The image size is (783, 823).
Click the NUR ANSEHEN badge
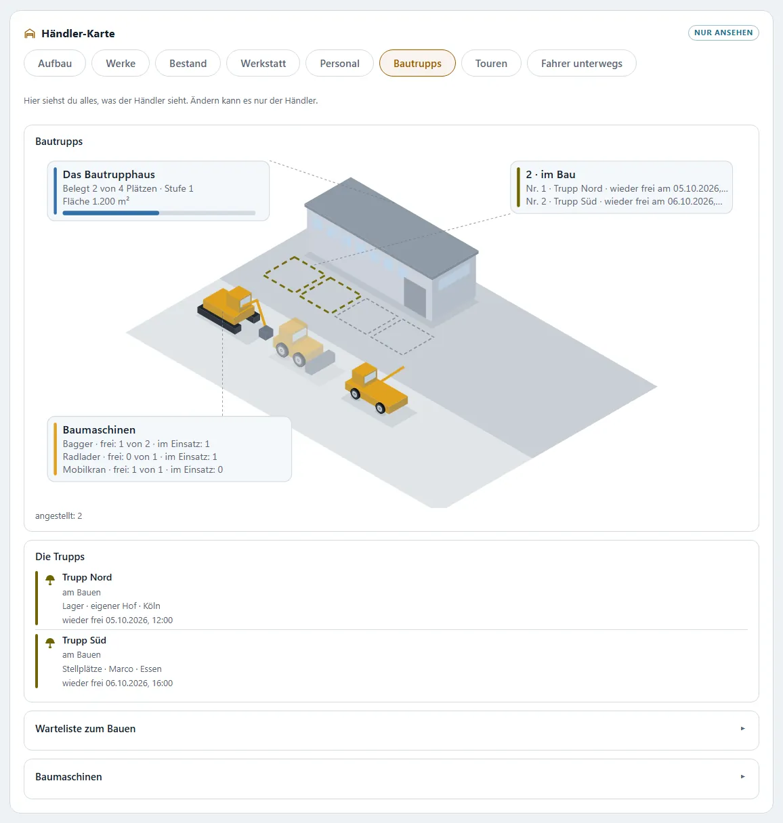pyautogui.click(x=723, y=33)
